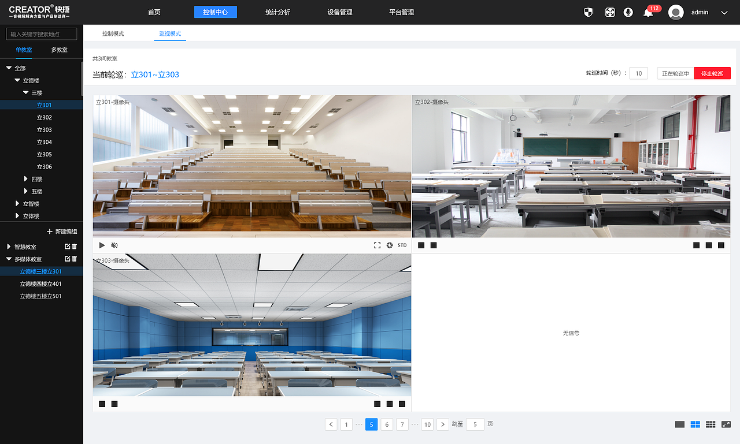Go to the next page arrow

click(x=443, y=424)
